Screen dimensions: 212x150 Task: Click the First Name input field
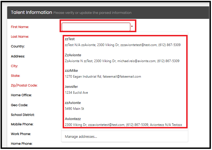[x=96, y=27]
